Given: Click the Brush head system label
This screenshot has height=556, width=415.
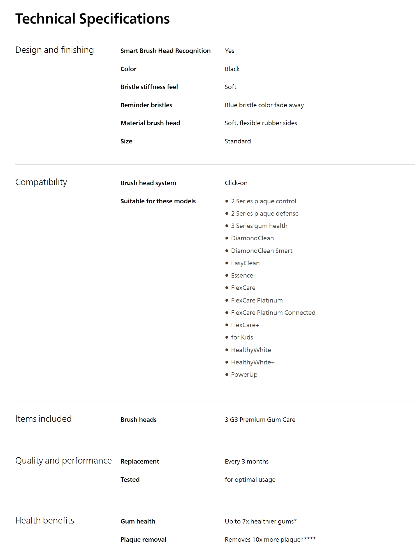Looking at the screenshot, I should 148,183.
